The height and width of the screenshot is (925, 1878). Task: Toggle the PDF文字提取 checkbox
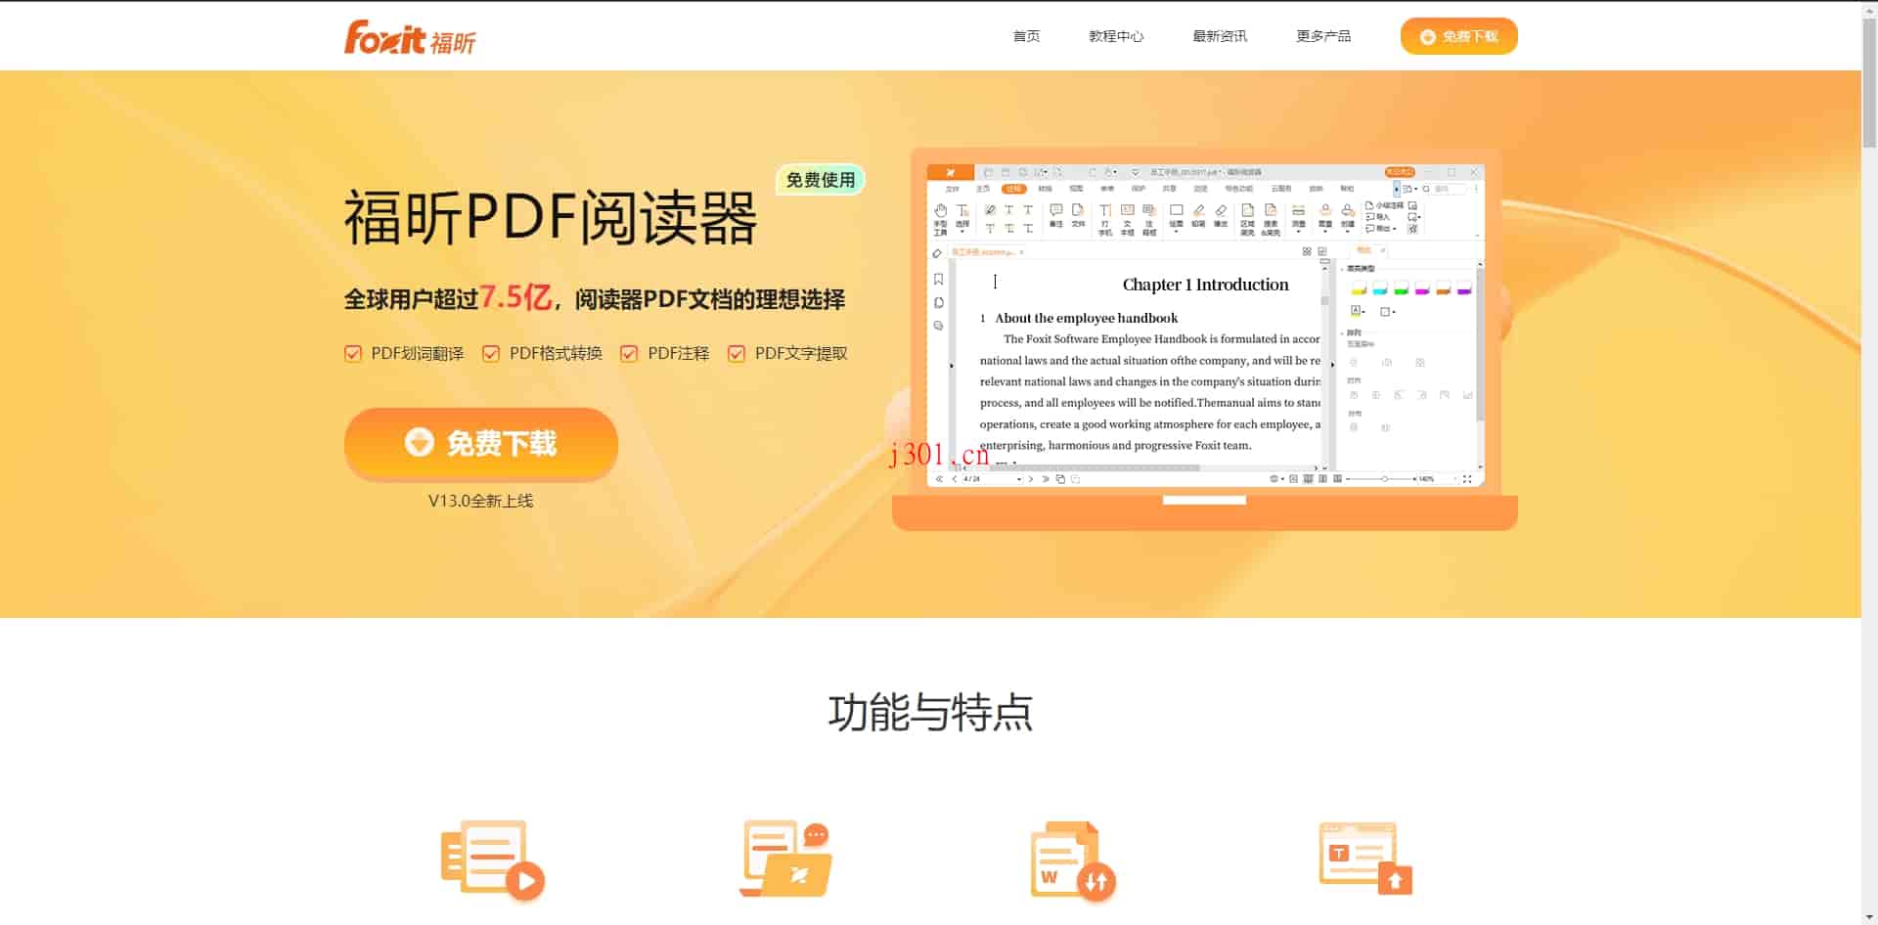click(737, 354)
